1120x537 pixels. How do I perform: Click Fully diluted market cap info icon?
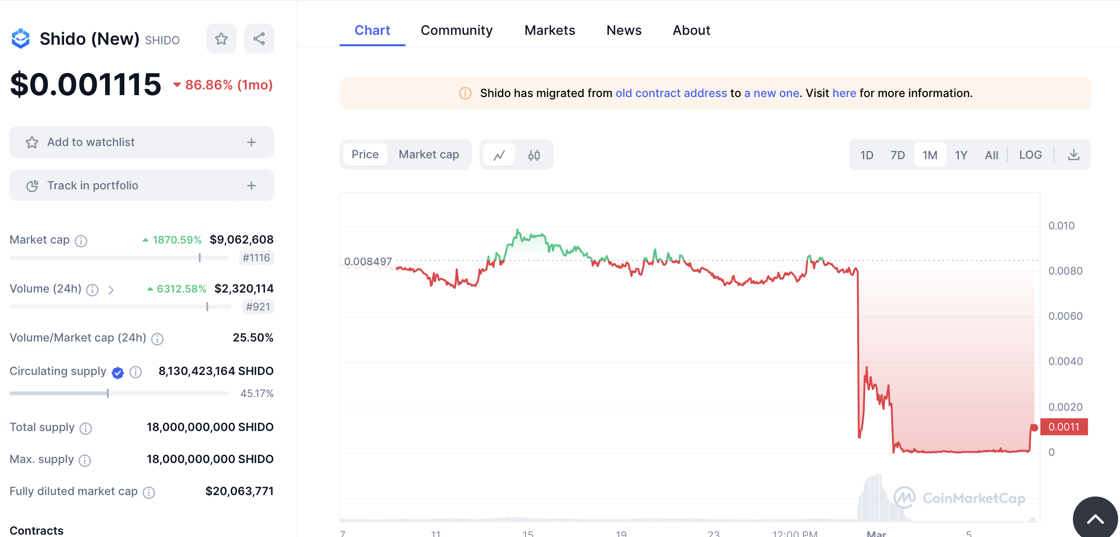pos(149,492)
